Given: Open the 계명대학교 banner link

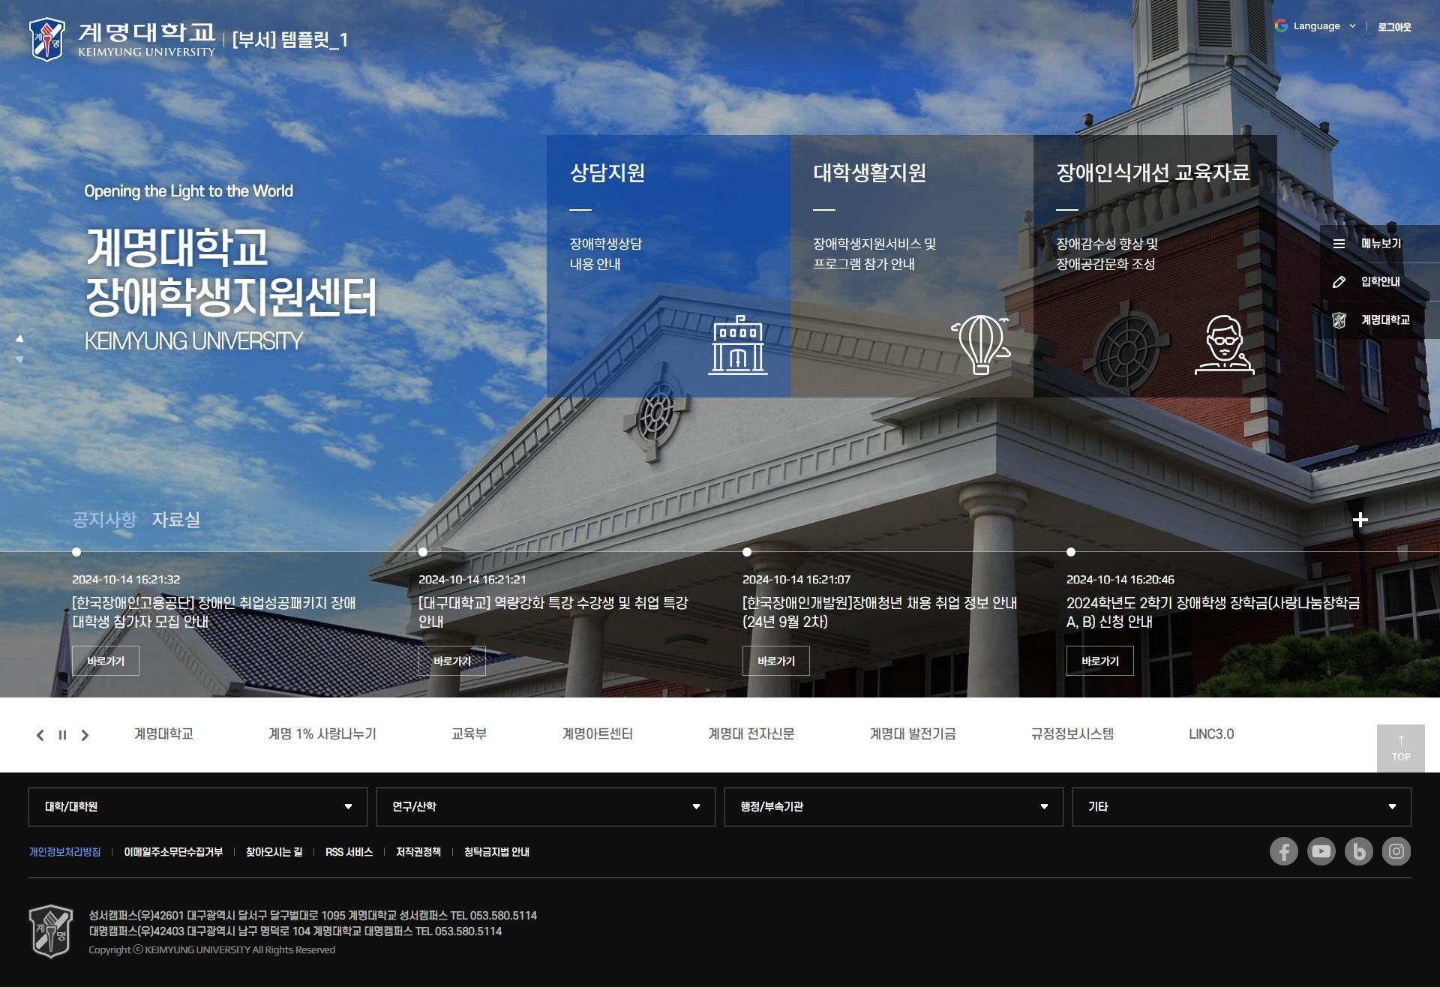Looking at the screenshot, I should click(163, 734).
